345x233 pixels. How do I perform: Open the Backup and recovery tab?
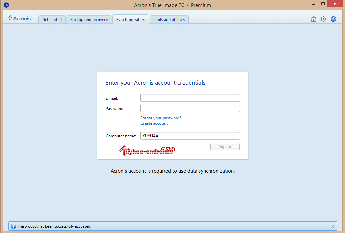89,20
